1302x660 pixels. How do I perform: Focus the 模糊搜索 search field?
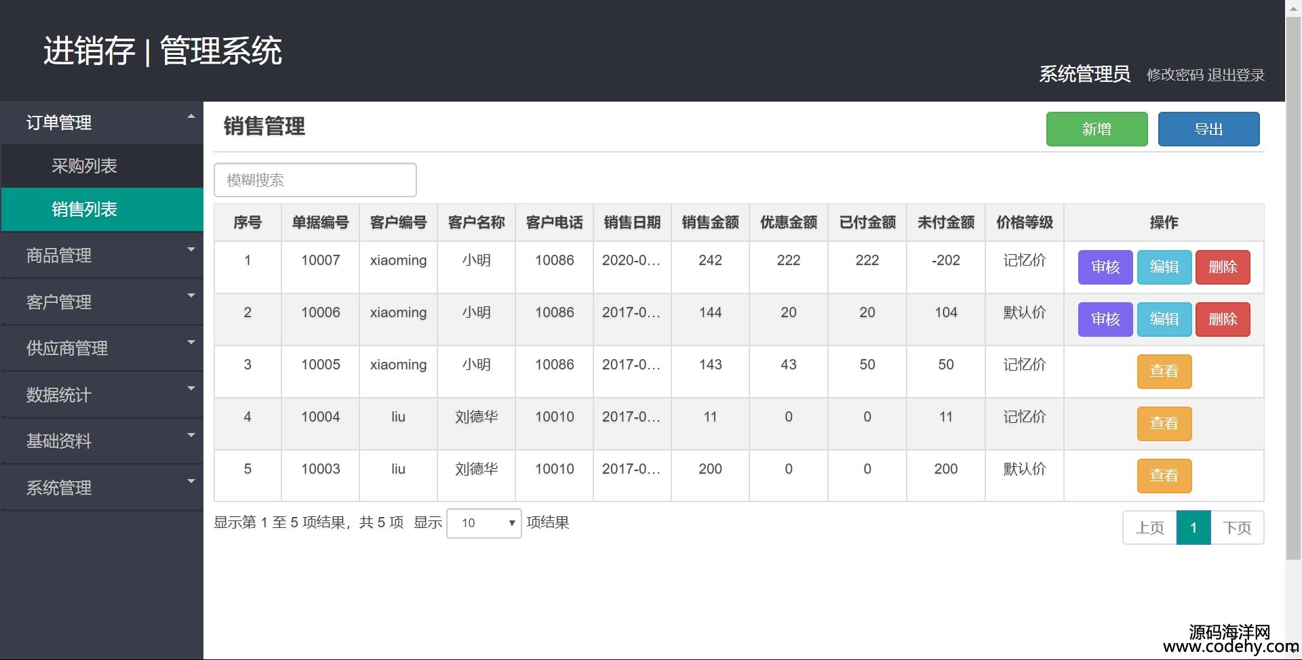tap(315, 180)
